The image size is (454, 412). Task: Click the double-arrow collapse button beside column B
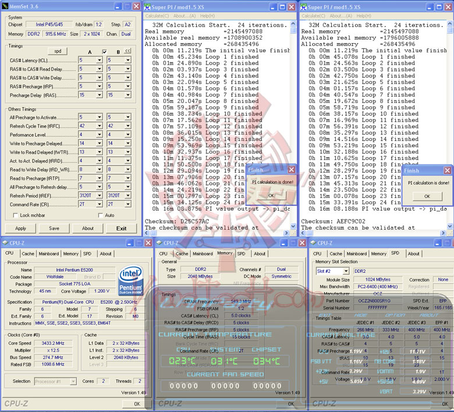[x=127, y=51]
